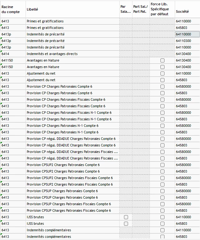The height and width of the screenshot is (240, 200).
Task: Tick Force Lib. checkbox for Ajustement du net 645803
Action: [162, 80]
